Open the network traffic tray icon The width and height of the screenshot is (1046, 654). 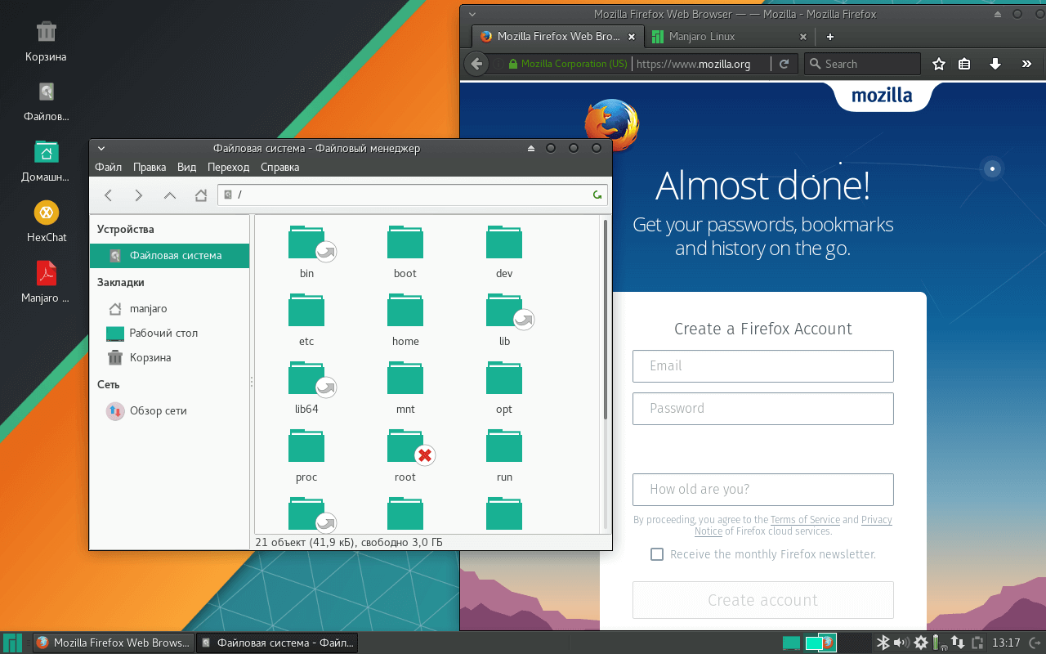click(x=957, y=643)
